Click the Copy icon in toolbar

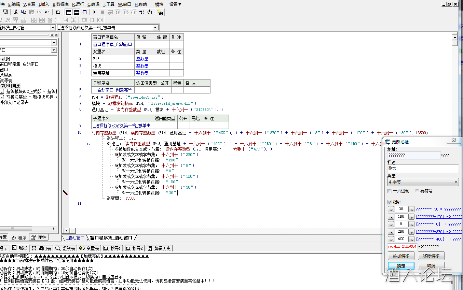(24, 12)
